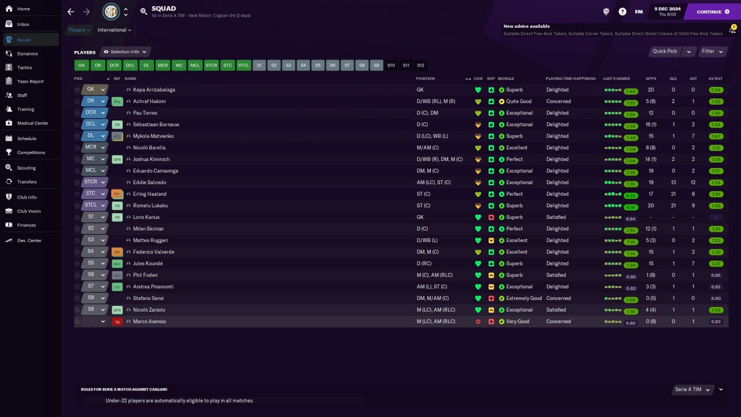Click the Scouting magnifier icon
The width and height of the screenshot is (741, 417).
[x=9, y=167]
